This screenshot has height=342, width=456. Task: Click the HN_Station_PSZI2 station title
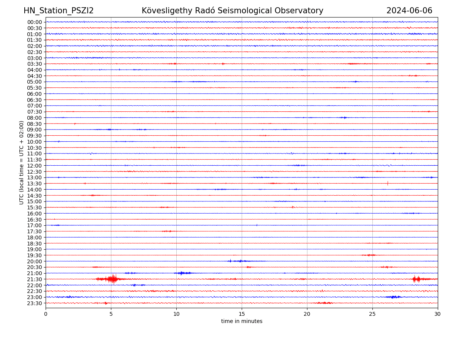pyautogui.click(x=59, y=11)
